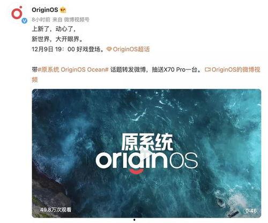This screenshot has height=223, width=268.
Task: Select the pagination dot below the video
Action: pyautogui.click(x=134, y=220)
